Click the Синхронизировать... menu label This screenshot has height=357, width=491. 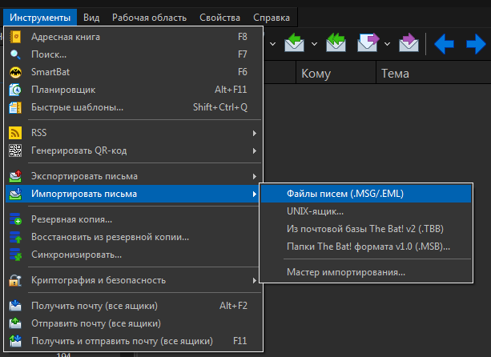(x=76, y=255)
